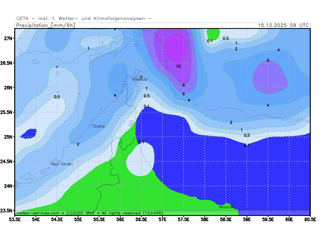Click the 53.5E longitude axis label
Viewport: 325px width, 244px height.
point(15,219)
